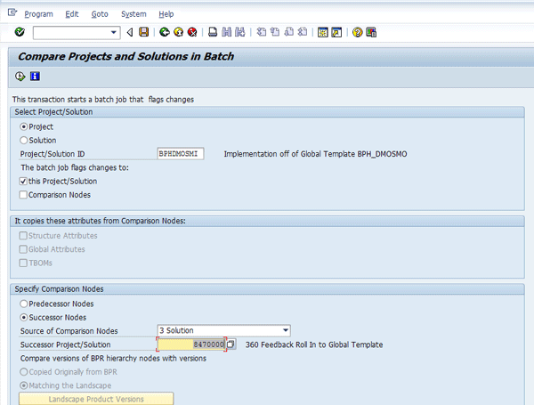Viewport: 534px width, 405px height.
Task: Click the blue Information icon
Action: click(35, 77)
